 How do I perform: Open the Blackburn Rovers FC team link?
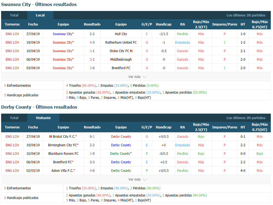(x=63, y=154)
